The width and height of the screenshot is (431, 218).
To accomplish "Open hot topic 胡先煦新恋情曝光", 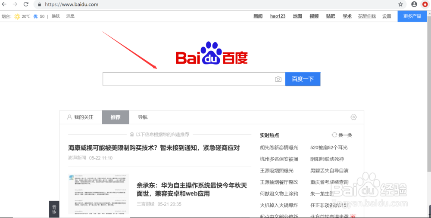I will coord(279,147).
